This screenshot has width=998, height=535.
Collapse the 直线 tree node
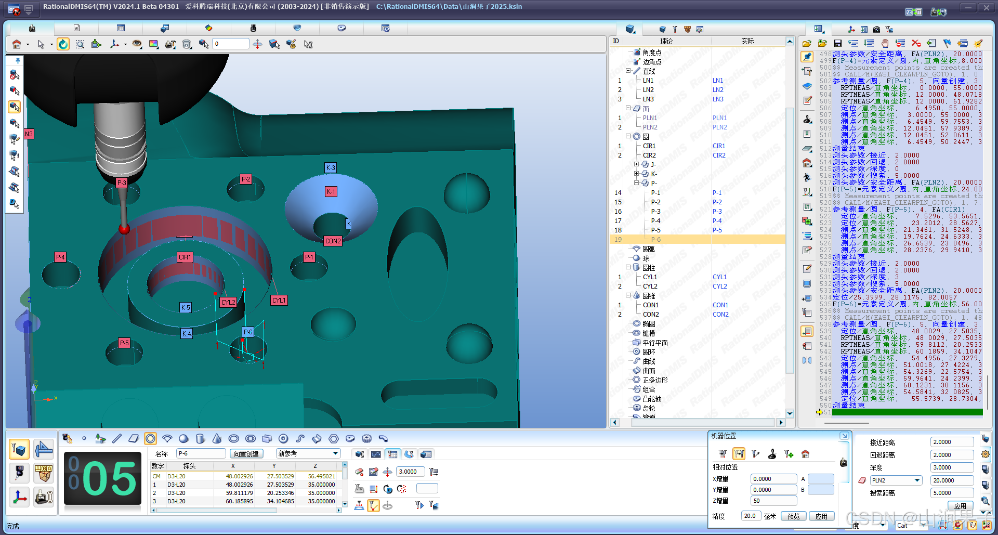(628, 71)
